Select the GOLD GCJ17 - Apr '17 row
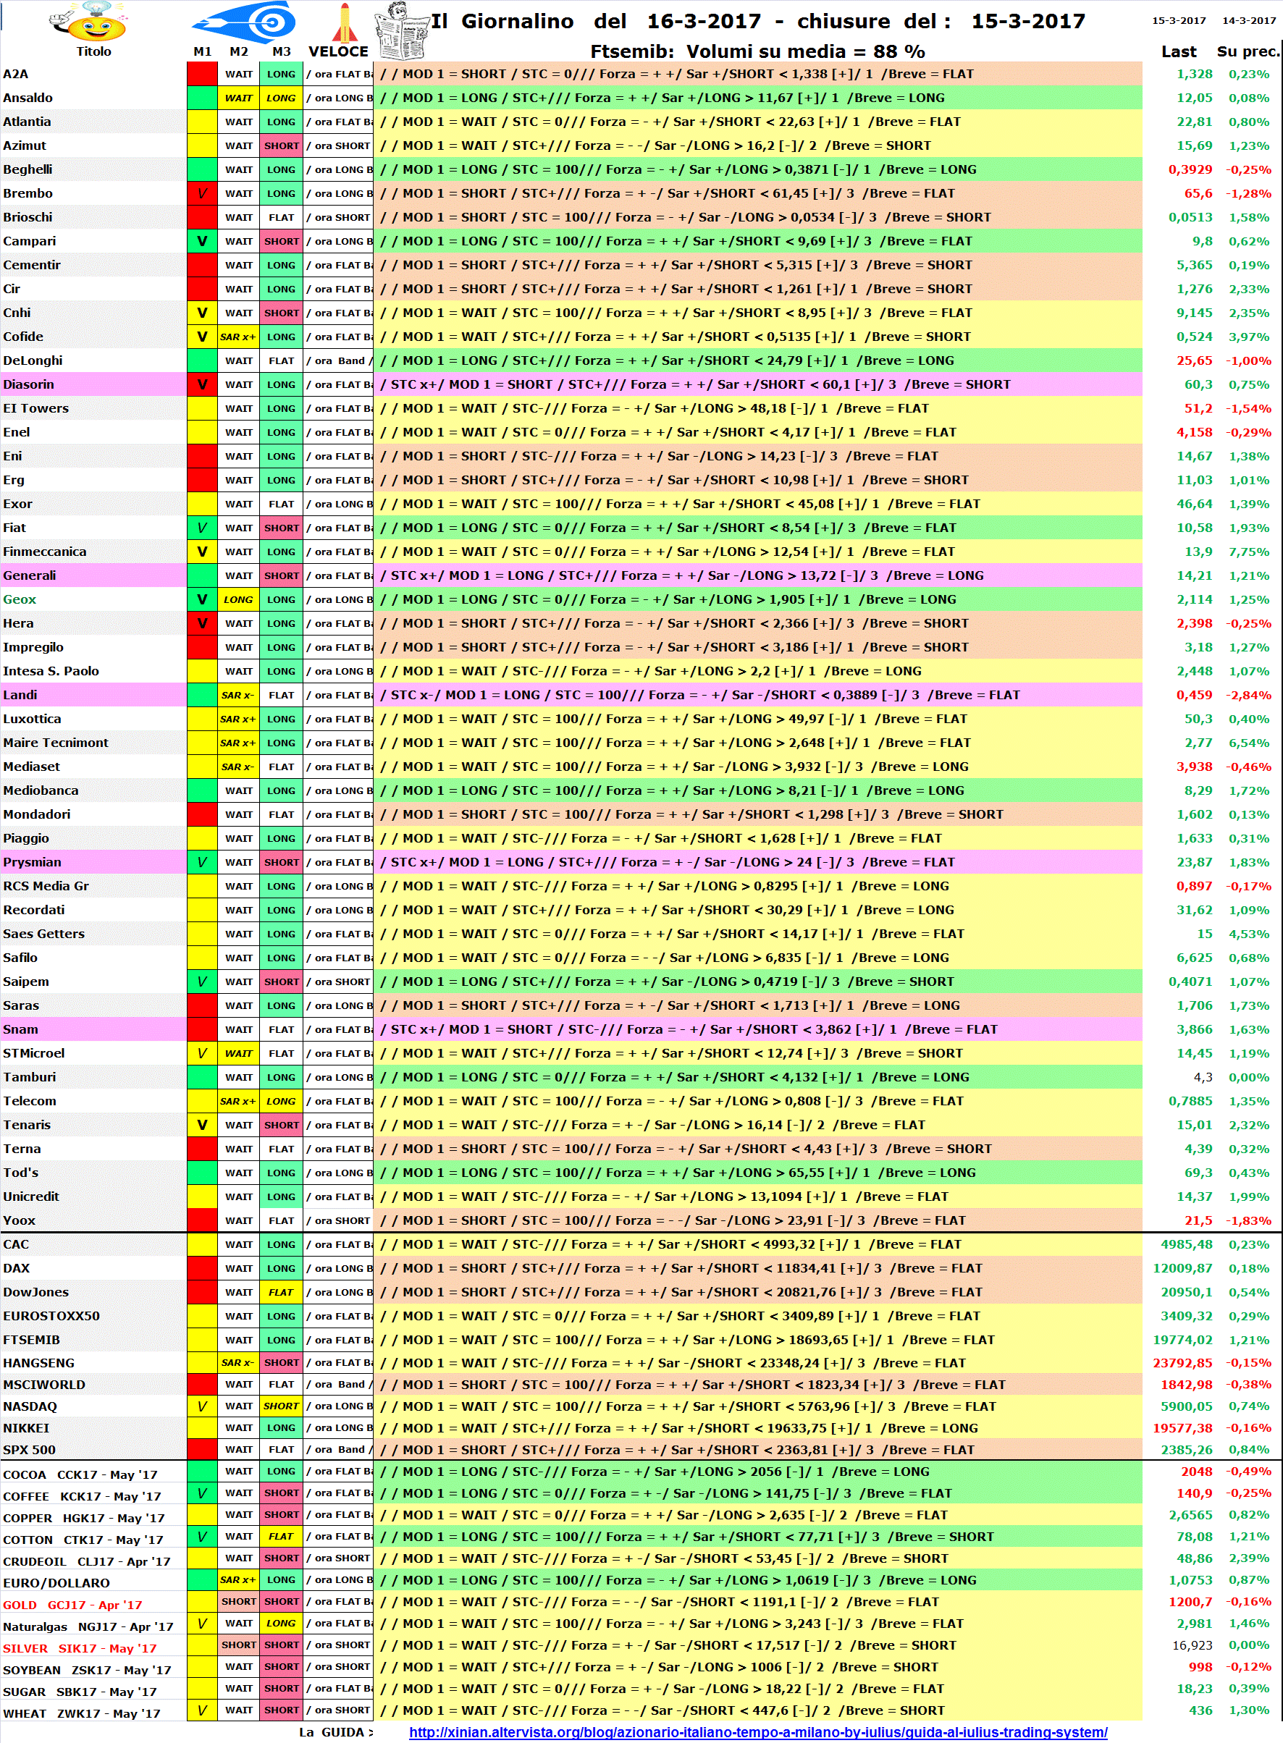Screen dimensions: 1283x1743 coord(72,1605)
